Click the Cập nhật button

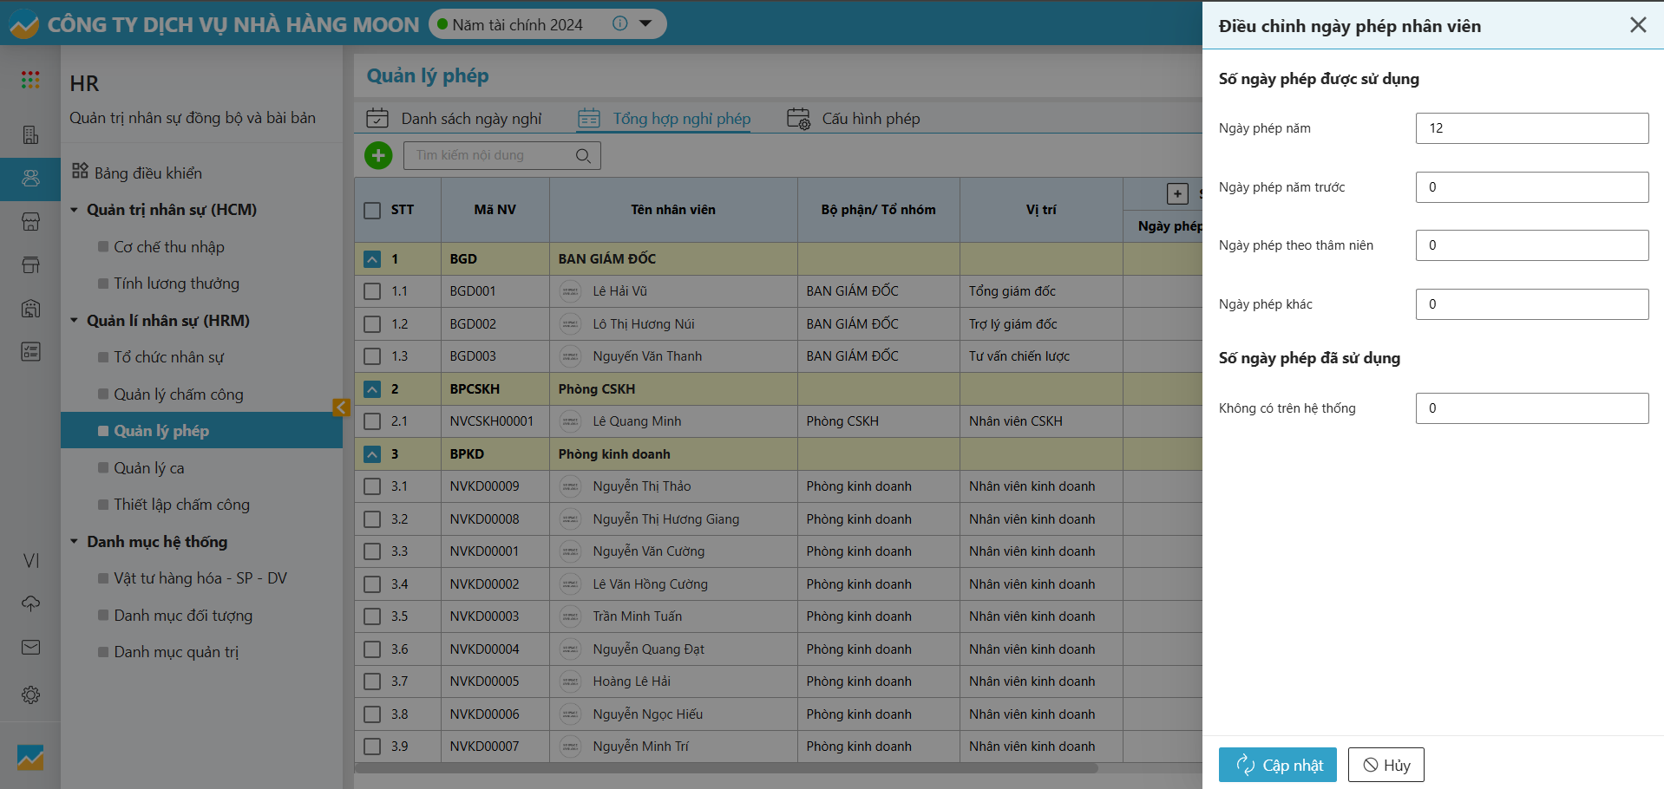click(x=1277, y=765)
